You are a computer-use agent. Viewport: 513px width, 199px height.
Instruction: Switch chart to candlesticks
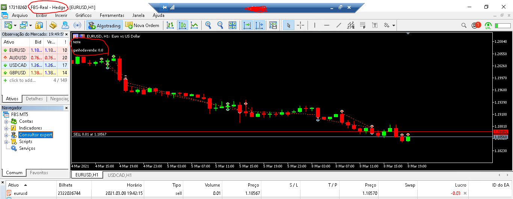[183, 25]
